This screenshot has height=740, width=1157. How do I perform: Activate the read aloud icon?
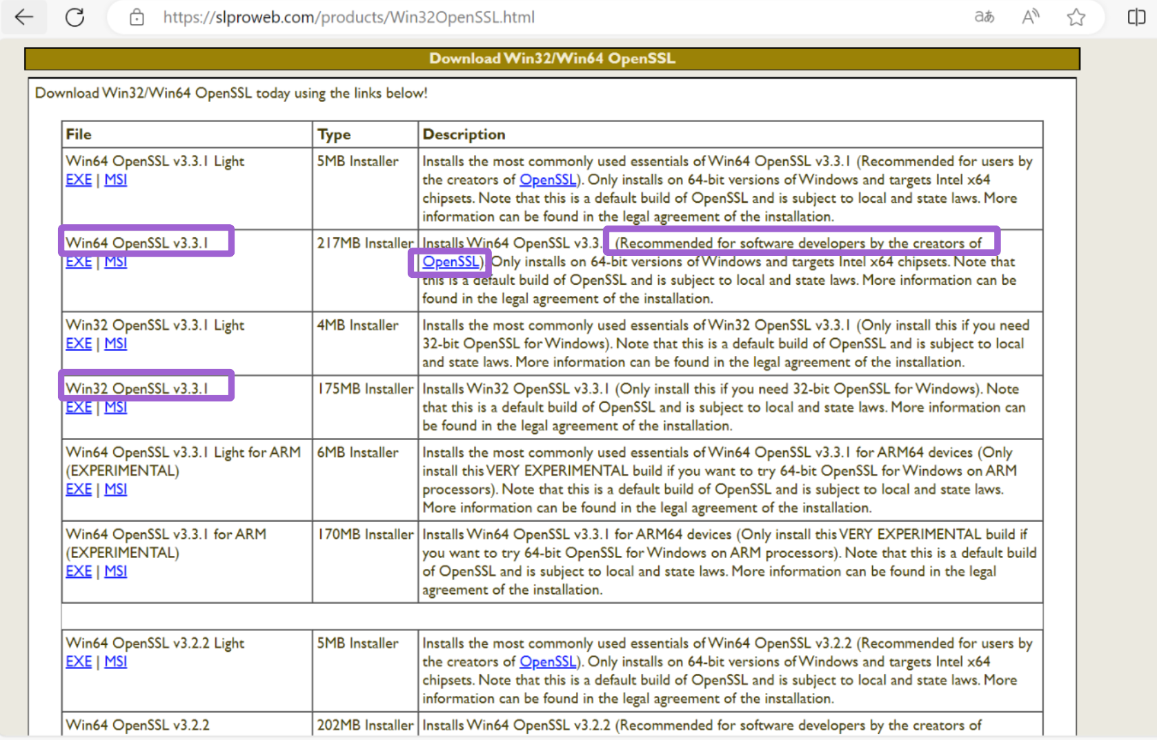point(1031,17)
